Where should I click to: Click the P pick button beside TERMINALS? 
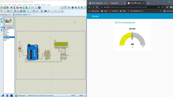coord(4,27)
